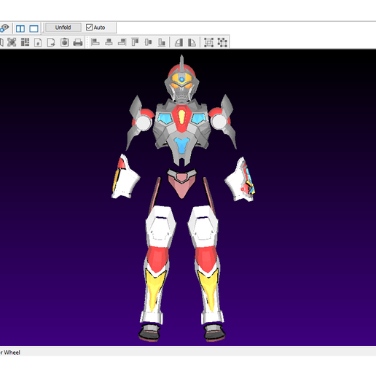The width and height of the screenshot is (376, 376).
Task: Click the arrange parts grid icon
Action: [25, 42]
